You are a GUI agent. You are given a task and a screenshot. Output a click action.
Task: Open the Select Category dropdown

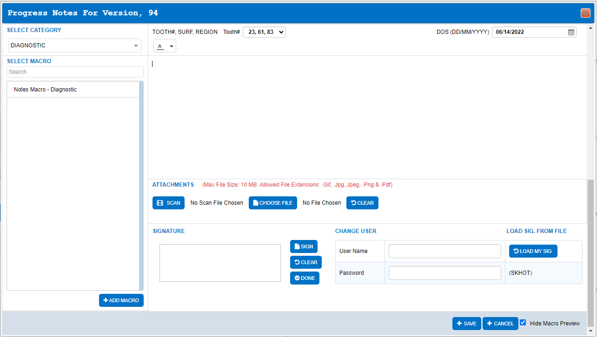[x=75, y=45]
